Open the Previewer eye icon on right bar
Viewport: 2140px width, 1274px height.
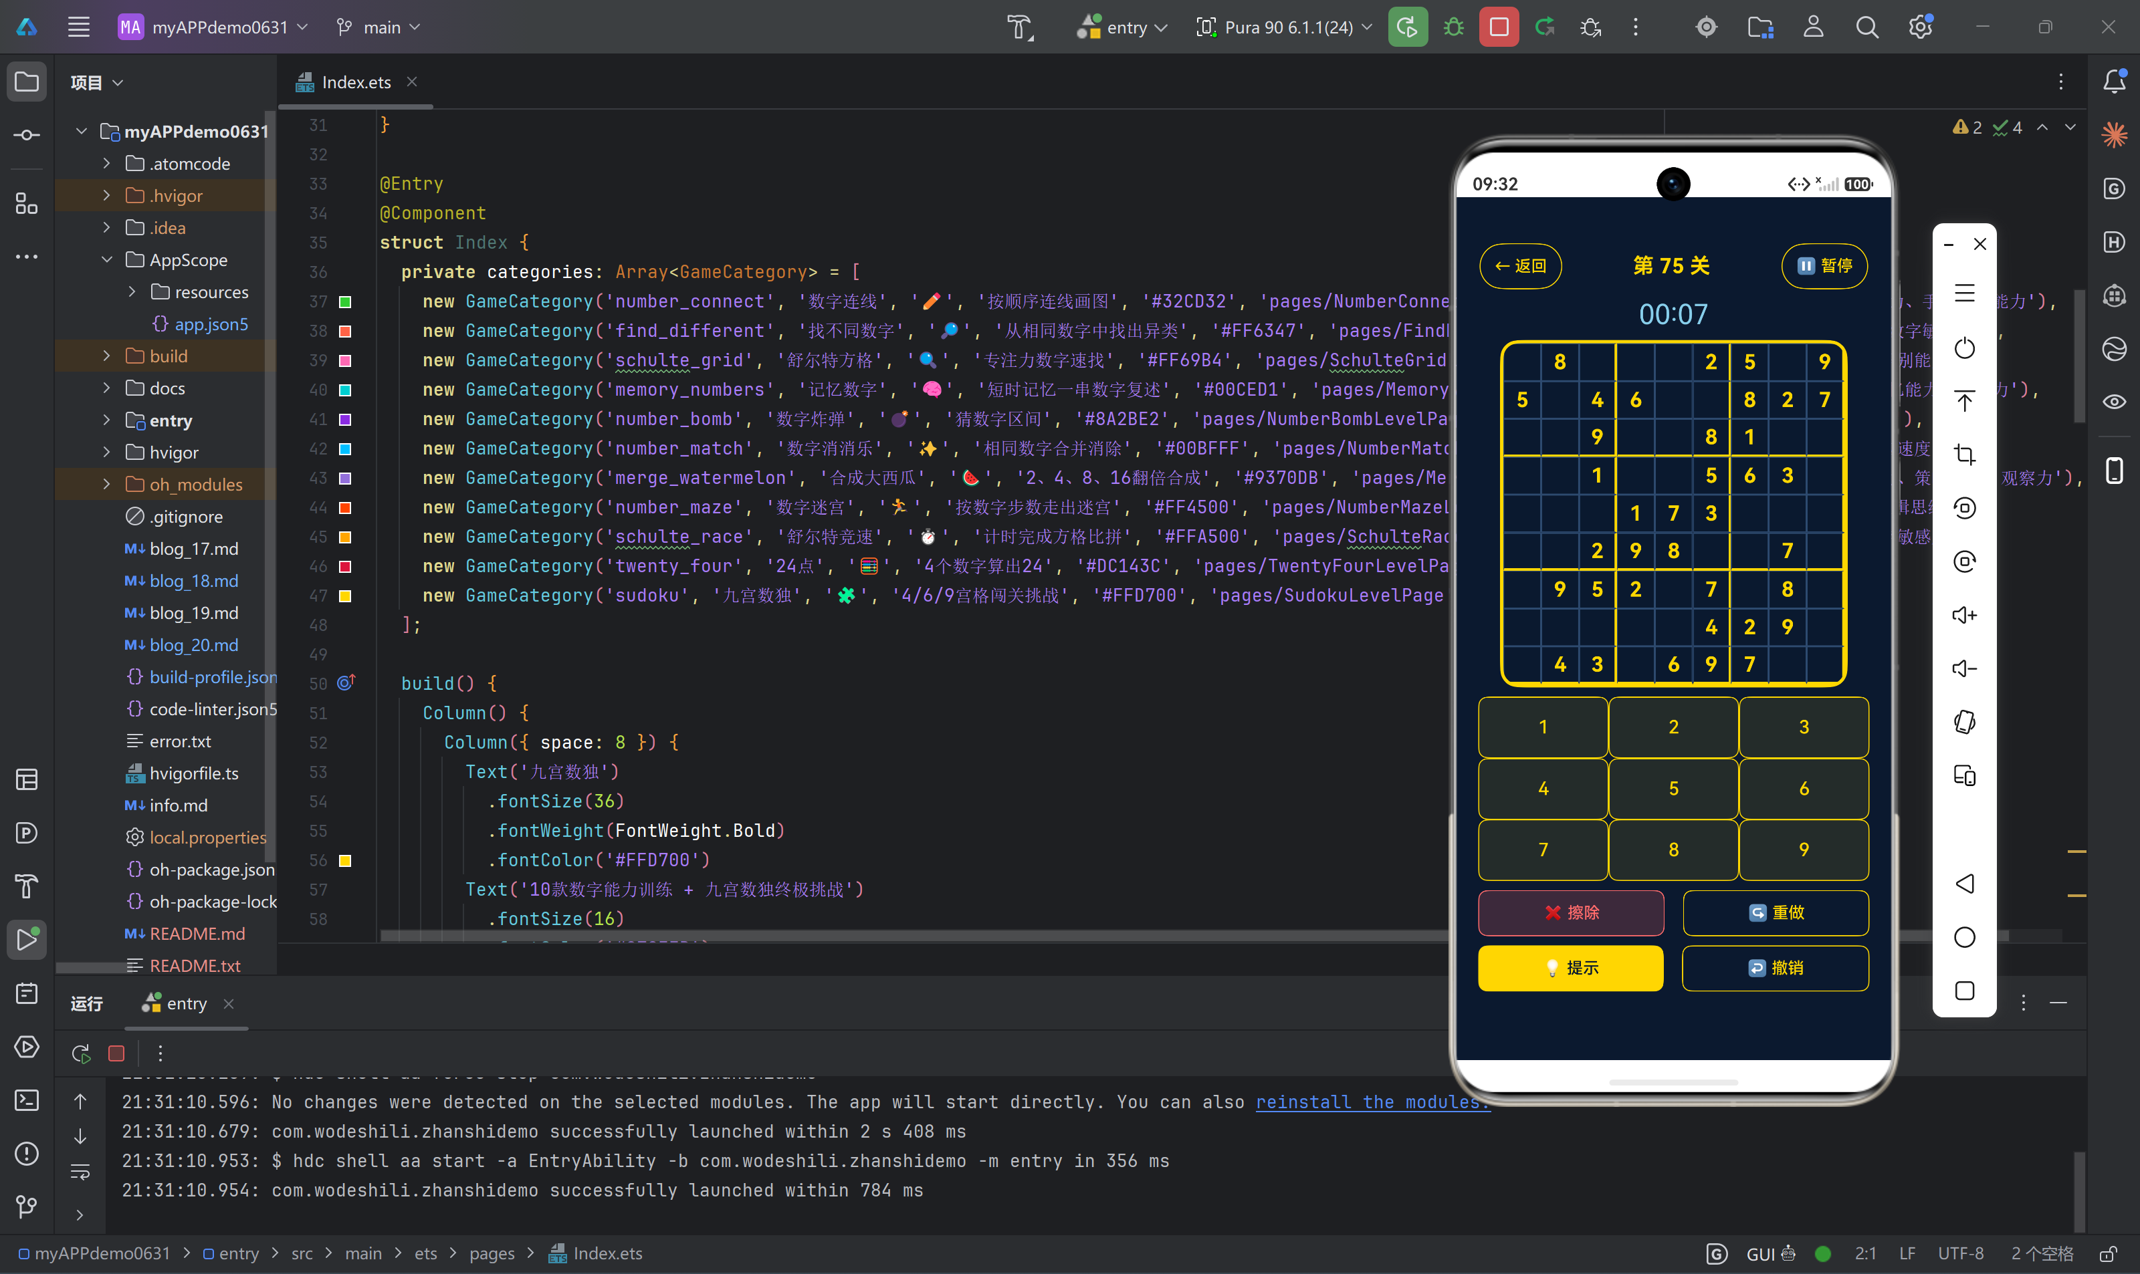(x=2113, y=402)
